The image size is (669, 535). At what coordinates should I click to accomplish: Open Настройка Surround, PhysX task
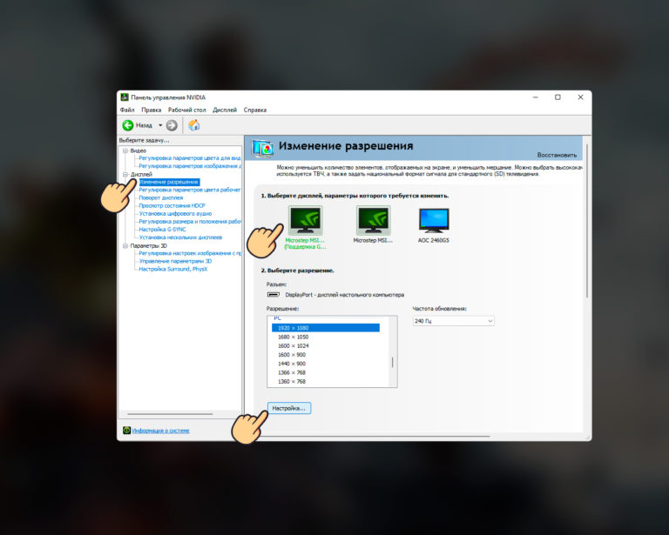point(172,269)
